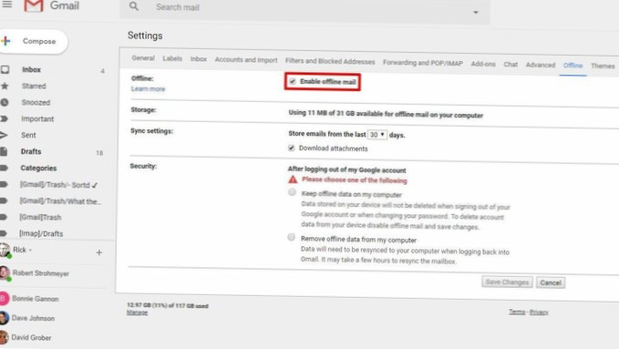The image size is (619, 349).
Task: Open Filters and Blocked Addresses tab
Action: (330, 61)
